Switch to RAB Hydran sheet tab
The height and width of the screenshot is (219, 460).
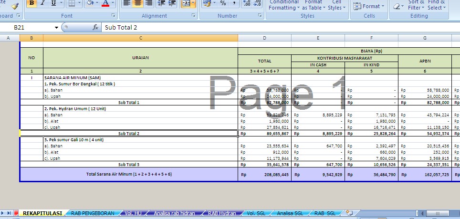tap(222, 213)
